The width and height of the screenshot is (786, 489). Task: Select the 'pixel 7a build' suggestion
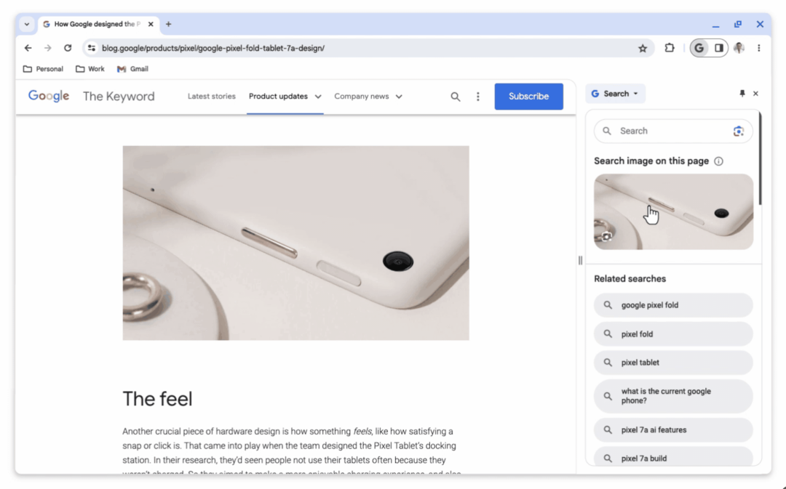coord(673,458)
